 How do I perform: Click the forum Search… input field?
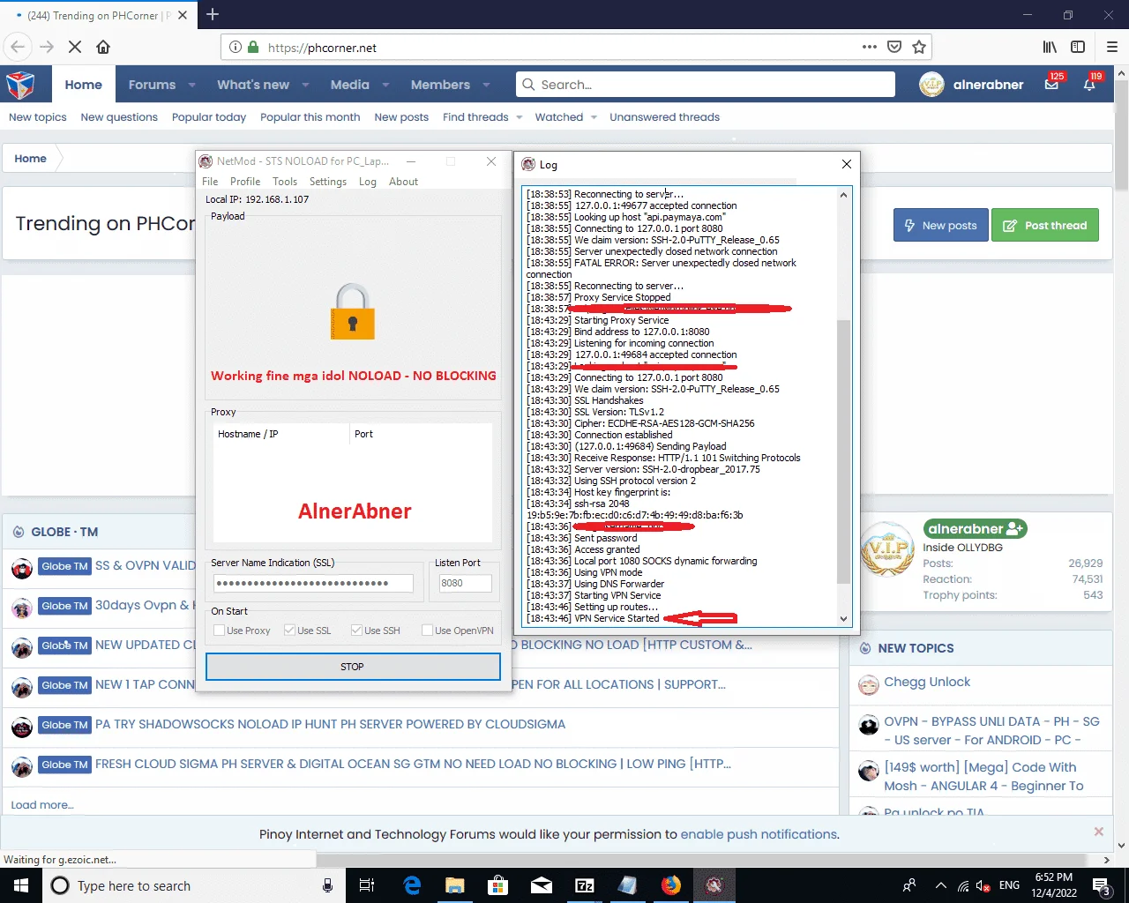pos(706,85)
